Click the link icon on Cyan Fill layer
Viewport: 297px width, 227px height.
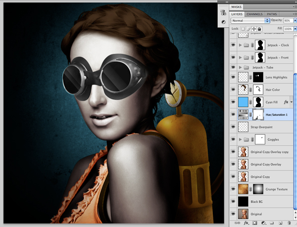point(250,102)
